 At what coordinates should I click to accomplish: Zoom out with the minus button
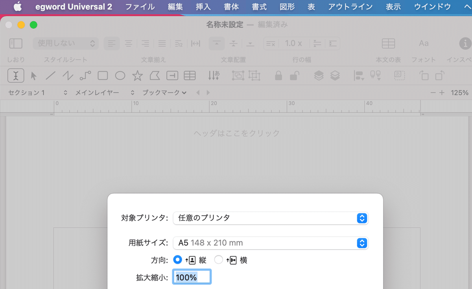click(433, 93)
